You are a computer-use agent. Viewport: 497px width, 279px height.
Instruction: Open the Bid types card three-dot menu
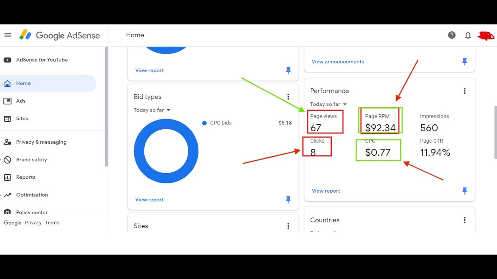coord(288,97)
